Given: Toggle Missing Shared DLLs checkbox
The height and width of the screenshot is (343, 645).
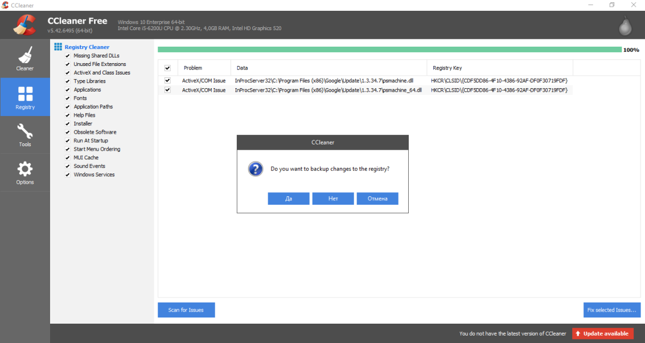Looking at the screenshot, I should [x=68, y=55].
